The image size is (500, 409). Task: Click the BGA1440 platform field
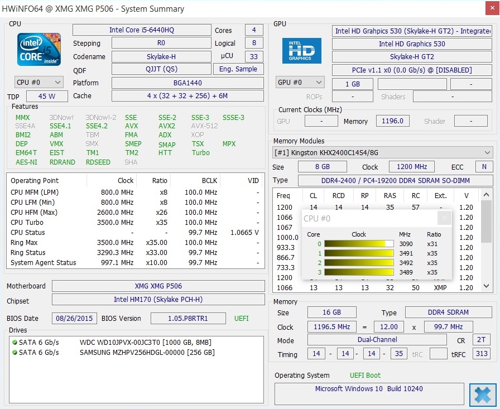(187, 83)
